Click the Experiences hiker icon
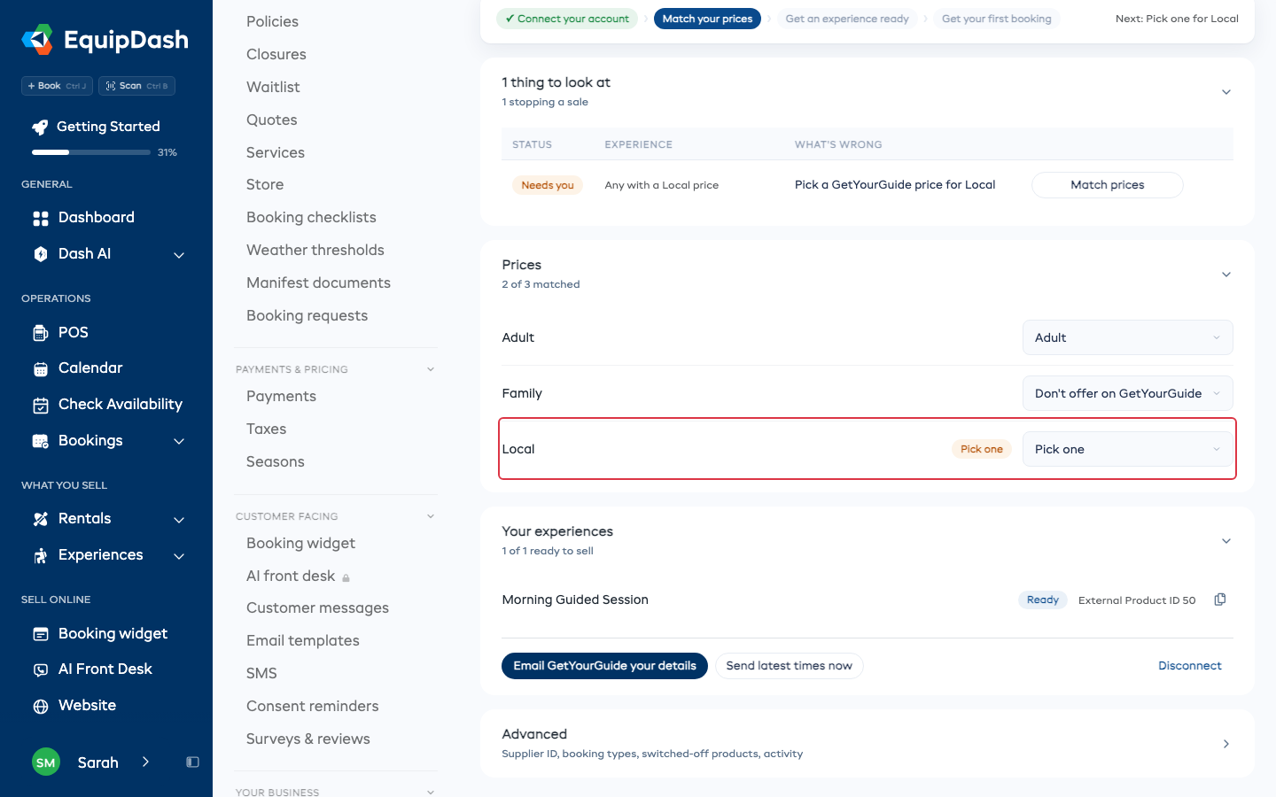Viewport: 1276px width, 797px height. 41,556
